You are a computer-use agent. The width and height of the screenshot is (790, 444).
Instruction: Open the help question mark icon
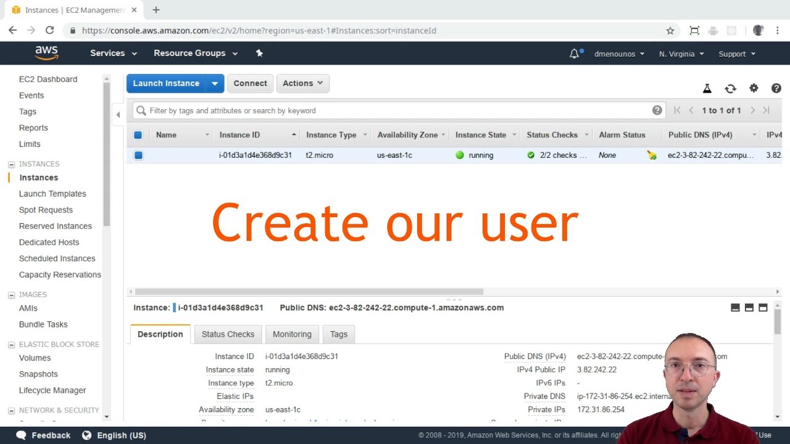pos(776,88)
